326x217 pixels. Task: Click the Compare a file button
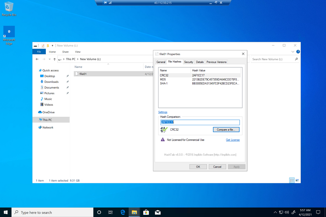(226, 130)
